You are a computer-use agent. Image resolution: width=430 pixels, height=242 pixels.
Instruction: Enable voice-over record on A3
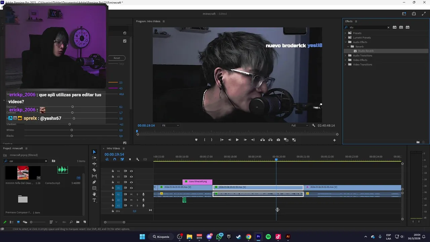click(x=143, y=205)
